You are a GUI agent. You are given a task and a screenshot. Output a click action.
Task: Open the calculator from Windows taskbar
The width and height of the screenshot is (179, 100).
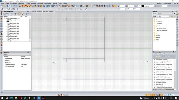[x=34, y=98]
